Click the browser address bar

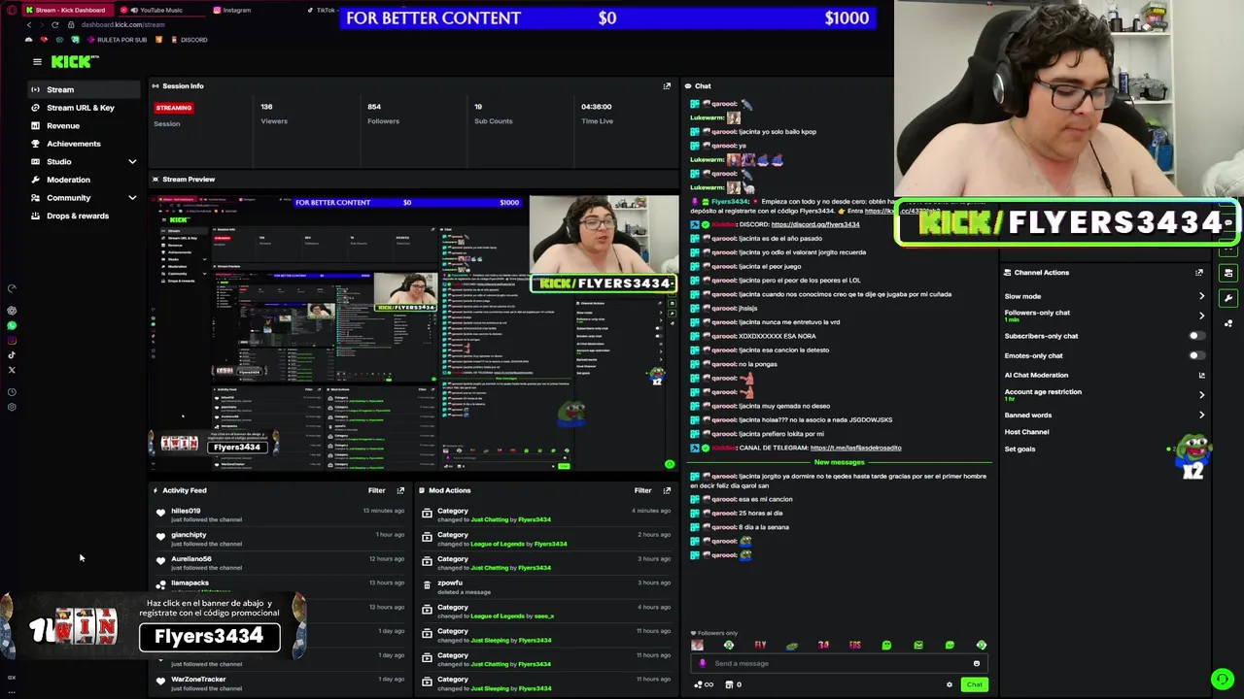coord(122,24)
